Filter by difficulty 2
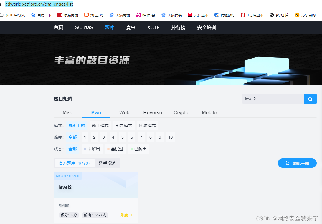322x224 pixels. pos(94,137)
